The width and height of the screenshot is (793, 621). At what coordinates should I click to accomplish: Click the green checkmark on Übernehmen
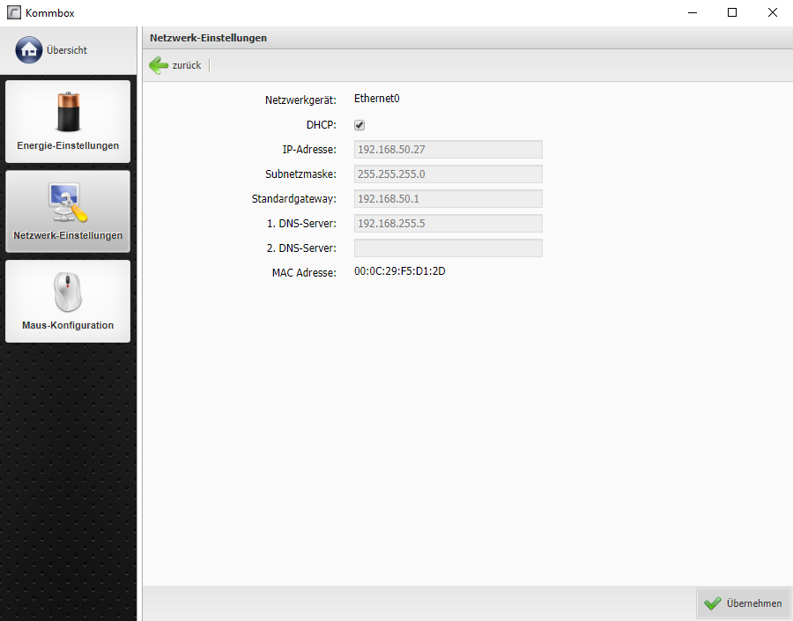713,603
